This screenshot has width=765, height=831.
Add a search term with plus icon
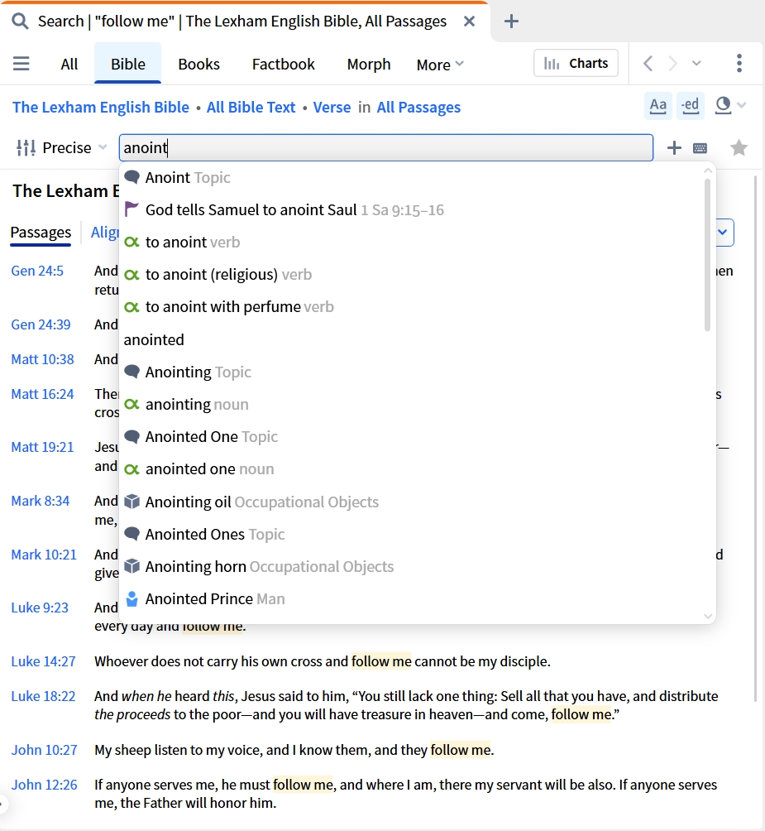(674, 148)
